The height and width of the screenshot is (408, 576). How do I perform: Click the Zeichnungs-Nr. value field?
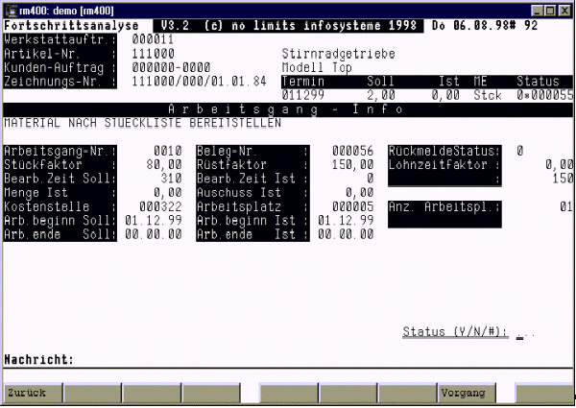pyautogui.click(x=187, y=83)
